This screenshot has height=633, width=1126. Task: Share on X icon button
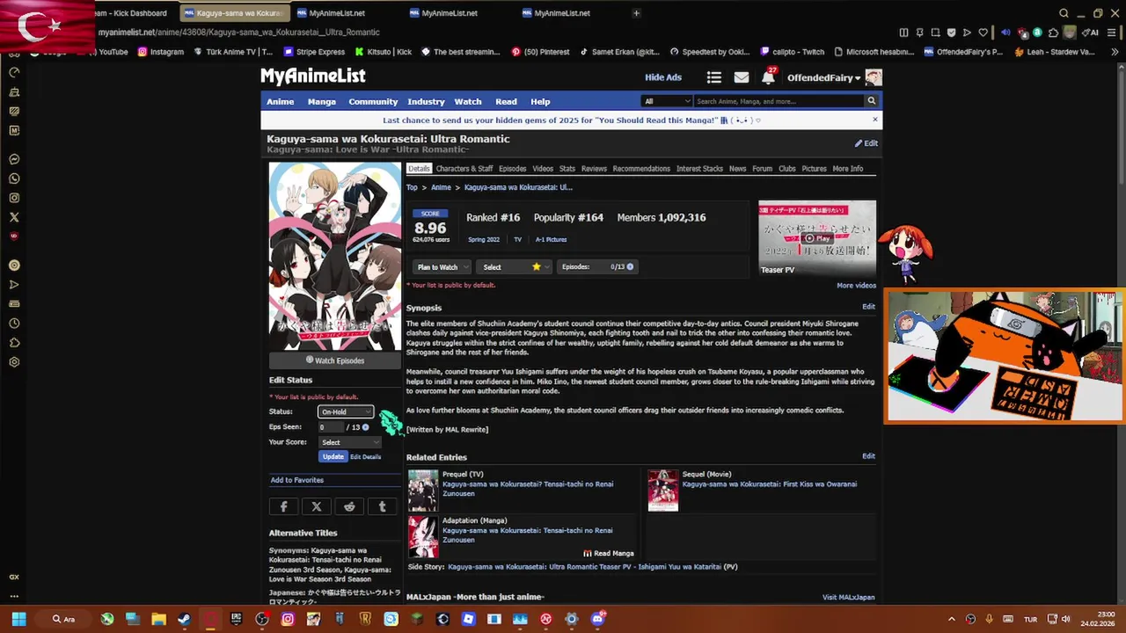317,506
